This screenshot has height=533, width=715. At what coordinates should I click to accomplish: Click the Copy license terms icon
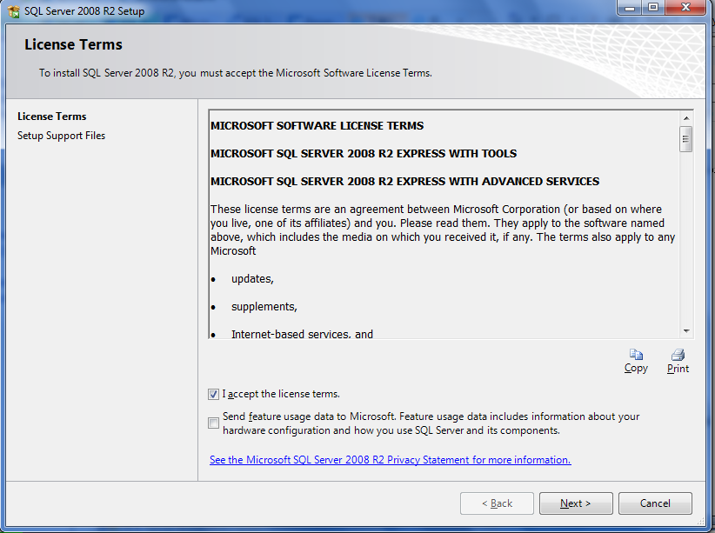tap(636, 355)
